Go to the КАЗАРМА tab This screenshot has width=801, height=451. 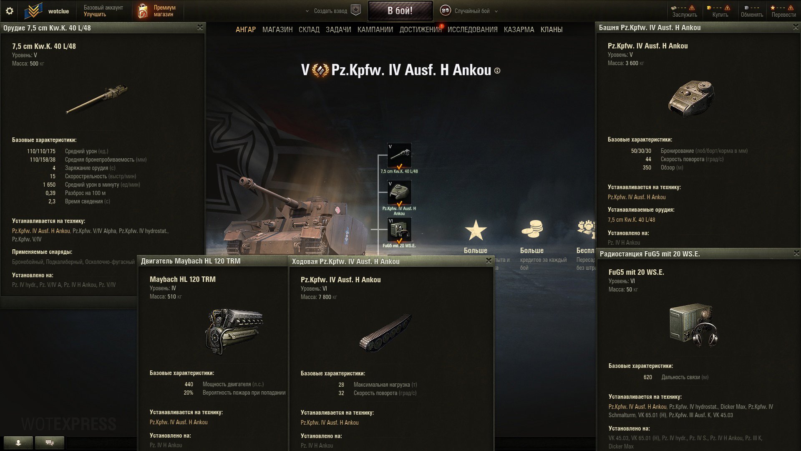pos(519,30)
